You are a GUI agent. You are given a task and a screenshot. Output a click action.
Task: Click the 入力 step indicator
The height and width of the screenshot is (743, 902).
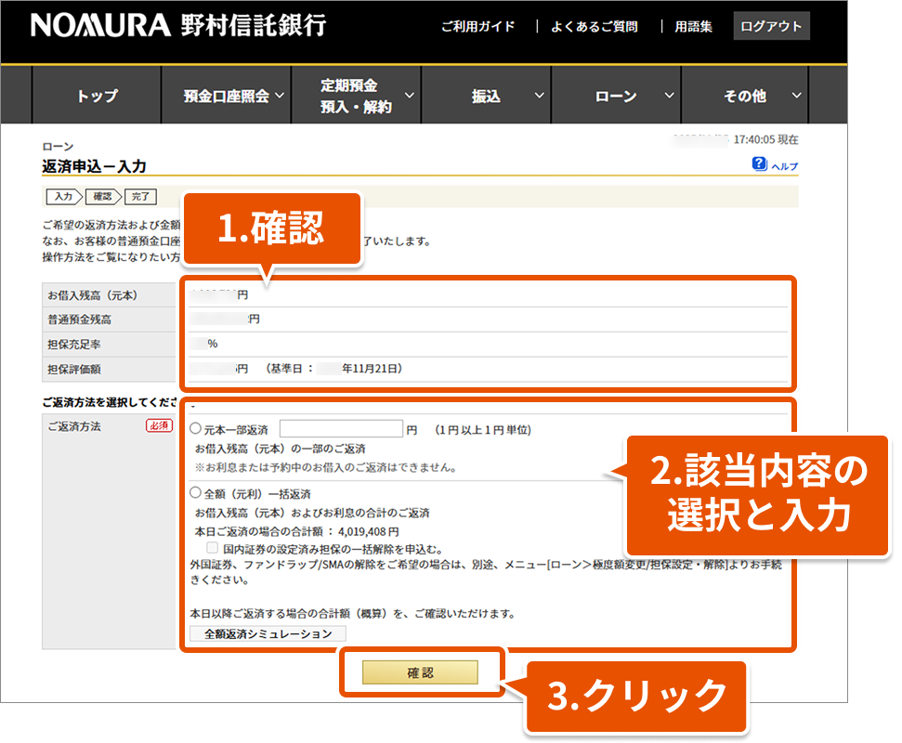coord(61,196)
